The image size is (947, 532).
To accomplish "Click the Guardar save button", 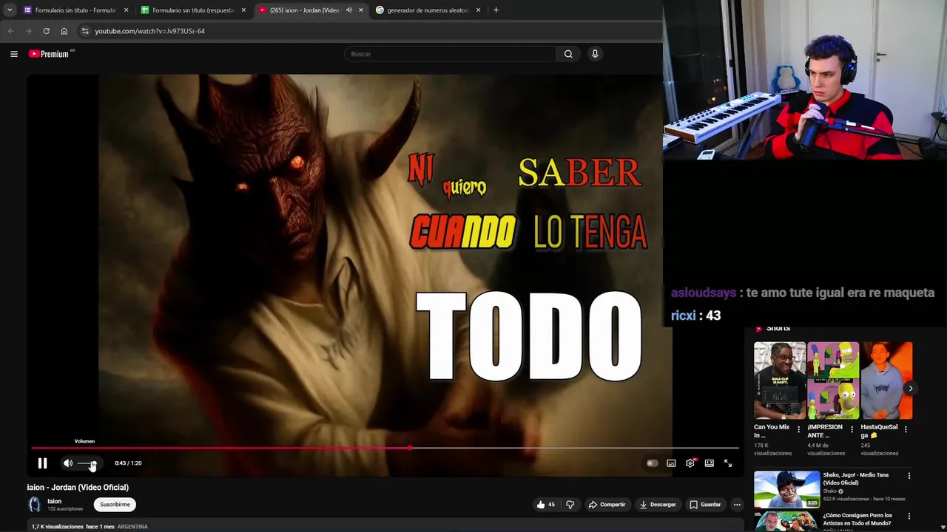I will pyautogui.click(x=705, y=505).
